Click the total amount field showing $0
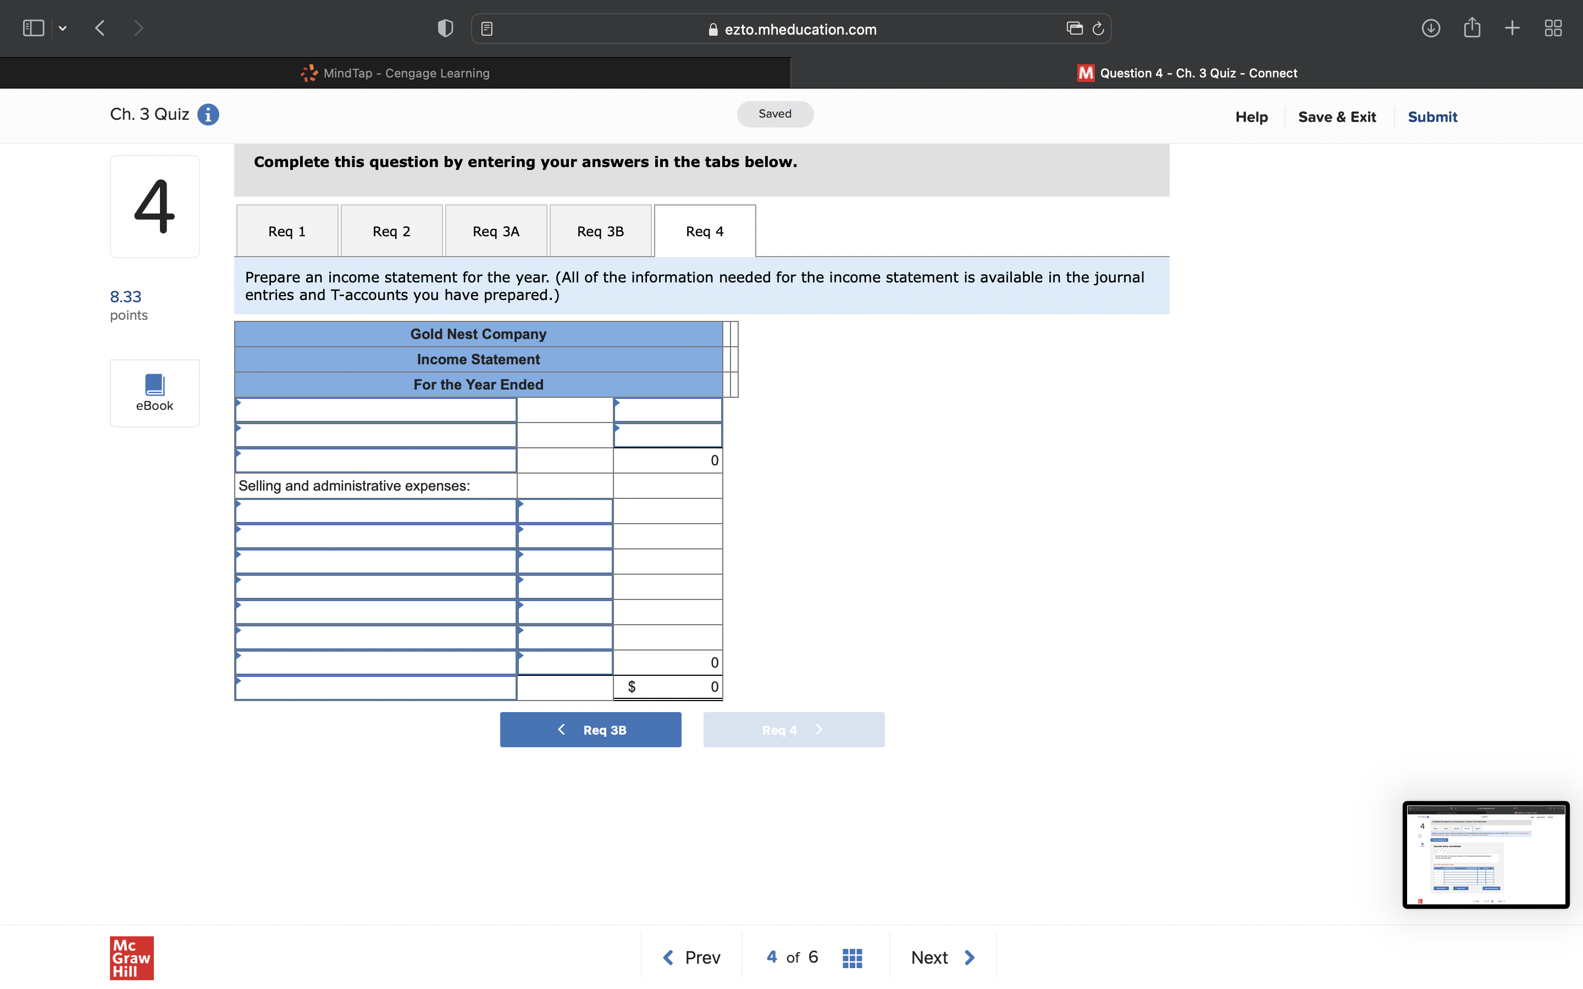The image size is (1583, 989). (x=667, y=687)
